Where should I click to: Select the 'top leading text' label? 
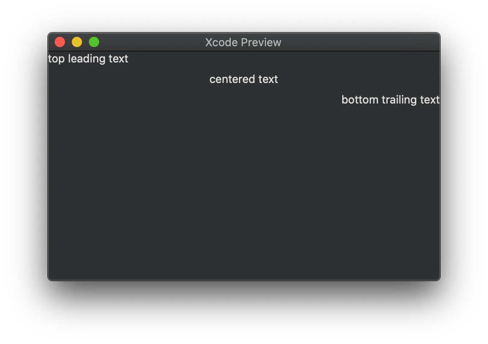88,59
